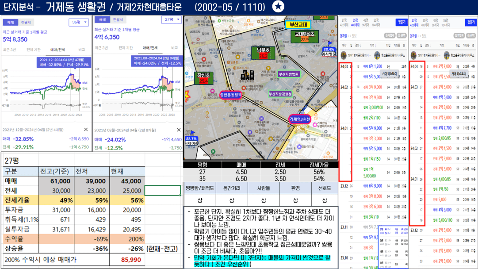Click the blue flag above 이사벨중 marker
This screenshot has height=269, width=478.
330,43
